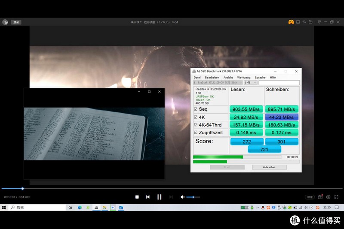
Task: Open the Datei menu in AS SSD
Action: click(x=197, y=78)
